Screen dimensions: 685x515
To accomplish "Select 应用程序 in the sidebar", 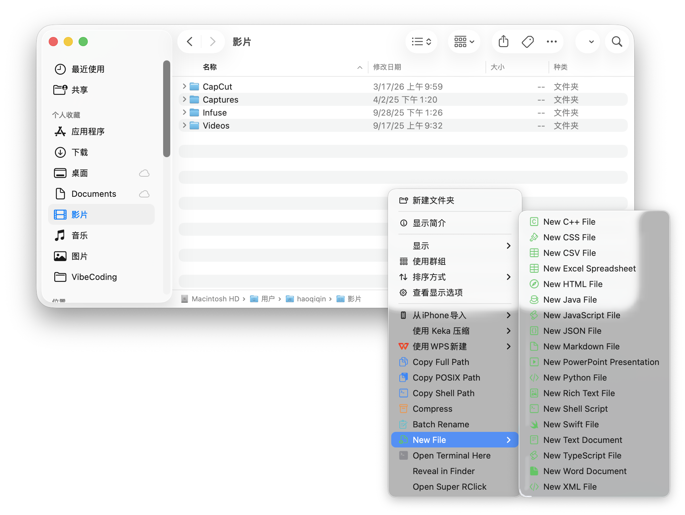I will 88,132.
